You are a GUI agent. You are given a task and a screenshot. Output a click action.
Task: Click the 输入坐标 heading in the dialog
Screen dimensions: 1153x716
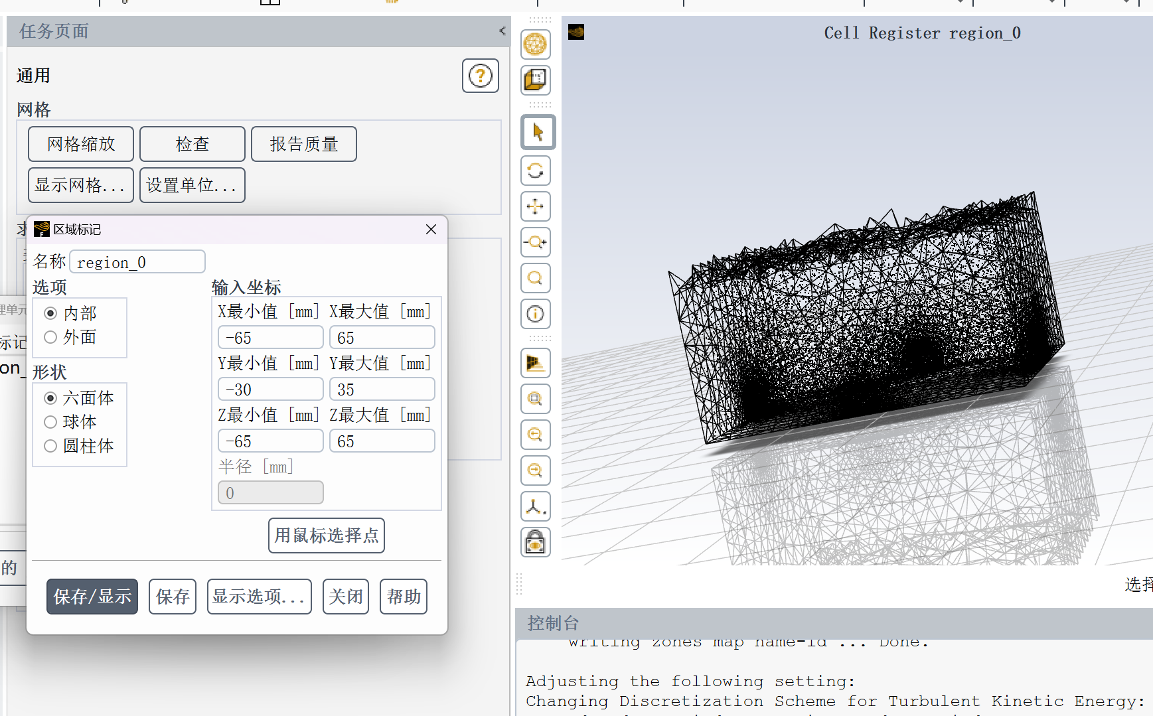point(246,287)
